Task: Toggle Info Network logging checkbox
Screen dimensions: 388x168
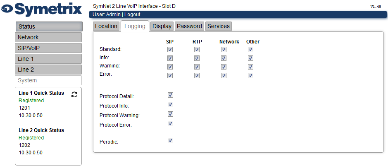Action: coord(224,58)
